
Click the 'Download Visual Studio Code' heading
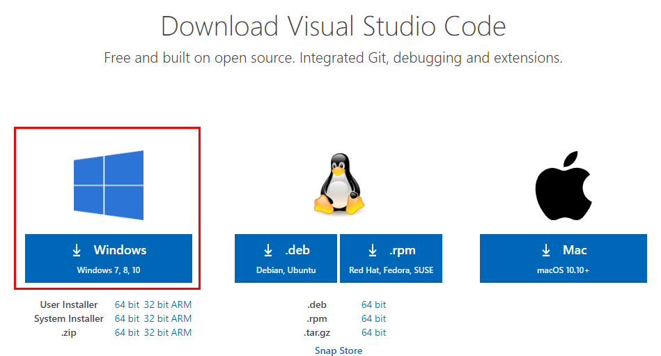pos(333,26)
